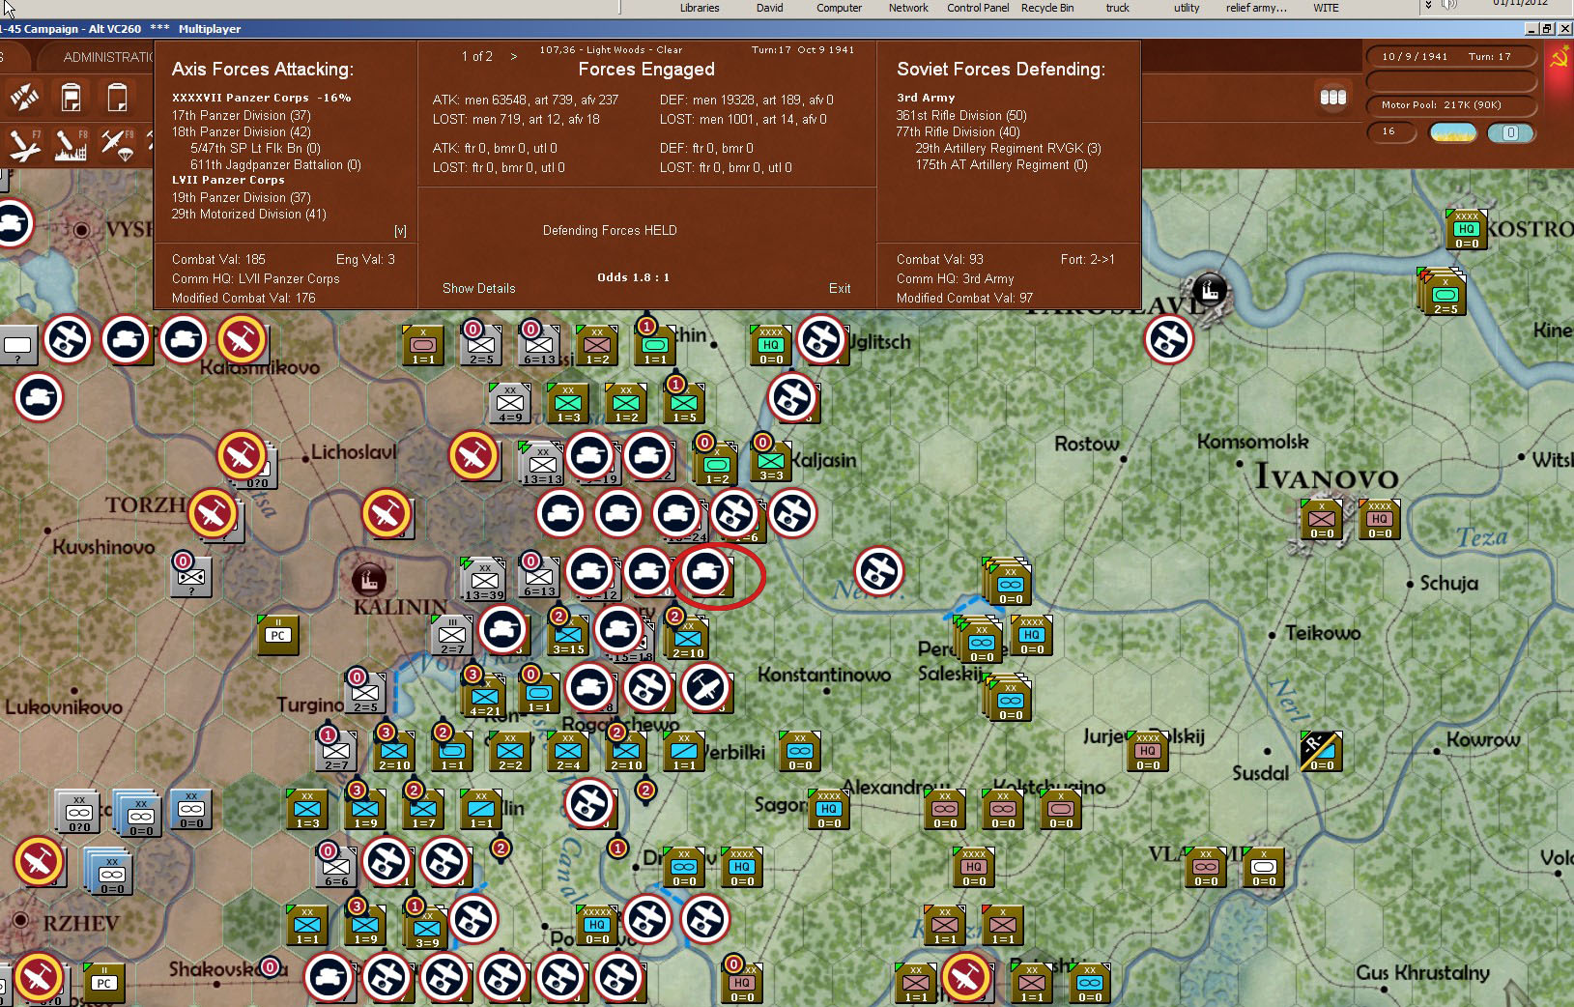Click the blue 0 indicator in top bar
Viewport: 1574px width, 1007px height.
pos(1510,132)
